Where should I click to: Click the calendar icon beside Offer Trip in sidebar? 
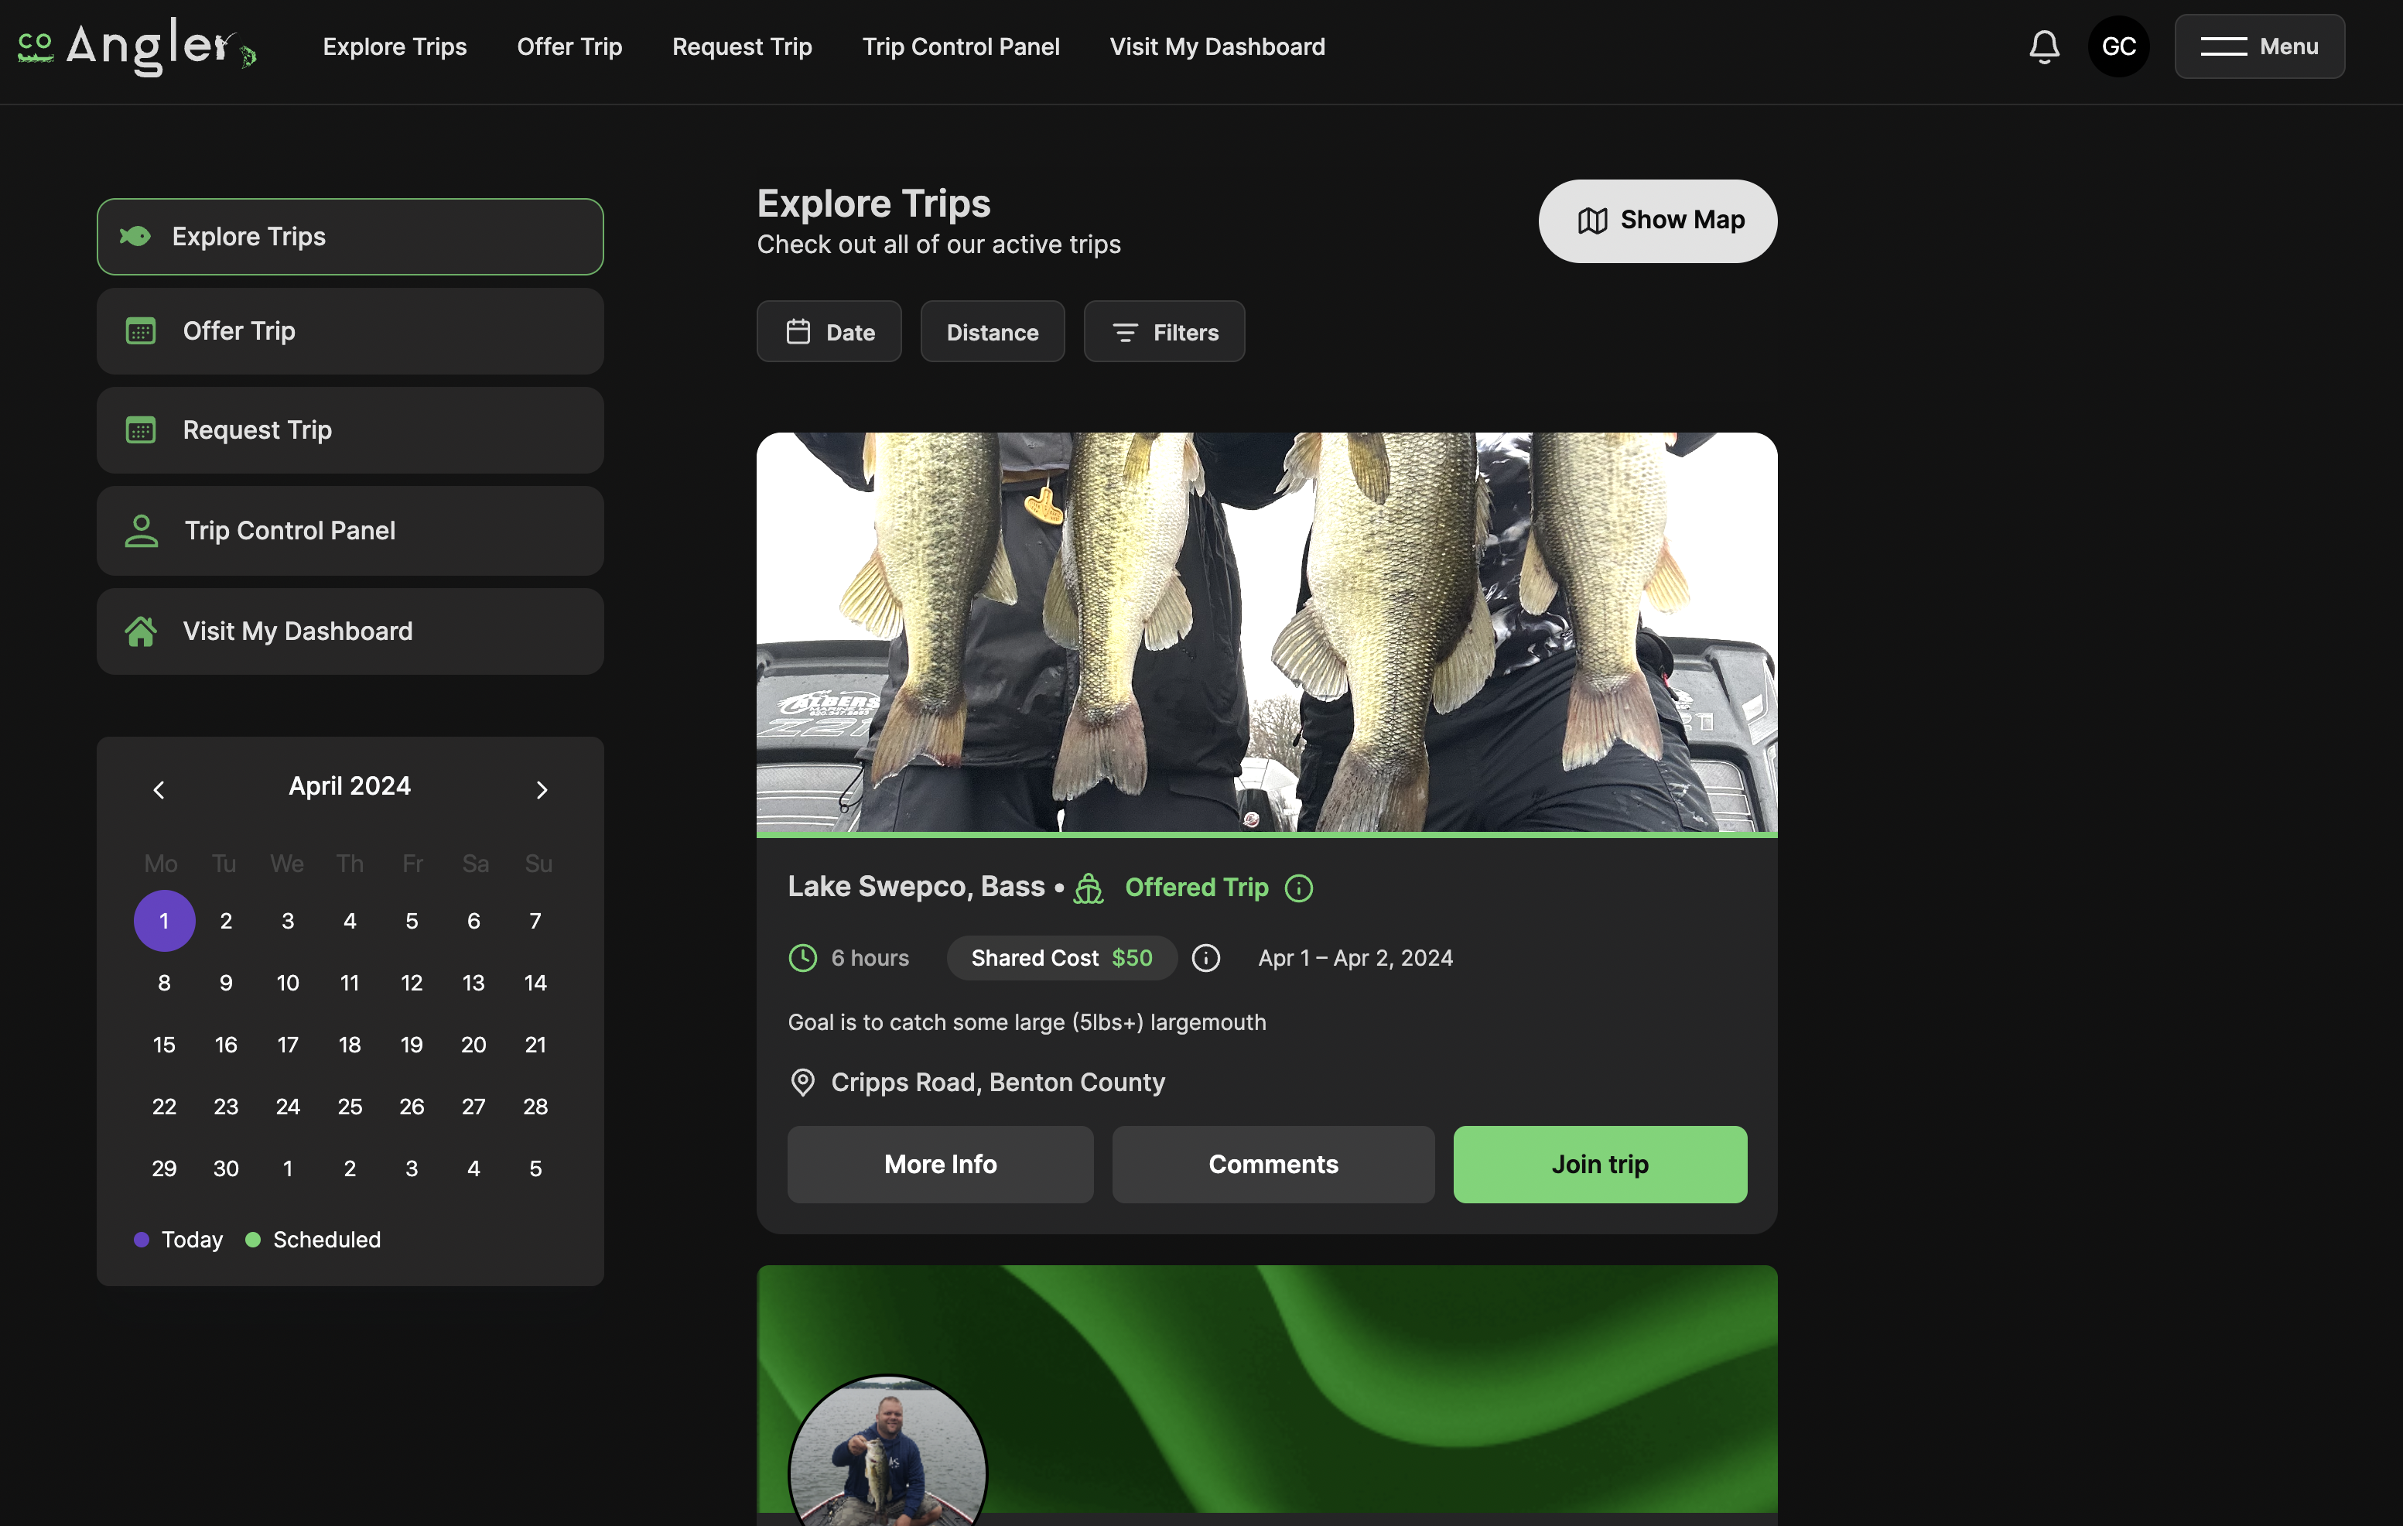click(x=141, y=330)
